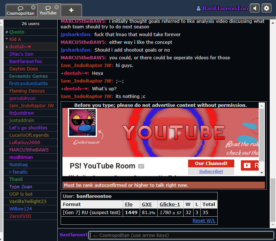Open the plus tab to join rooms
The image size is (276, 241).
tap(71, 10)
